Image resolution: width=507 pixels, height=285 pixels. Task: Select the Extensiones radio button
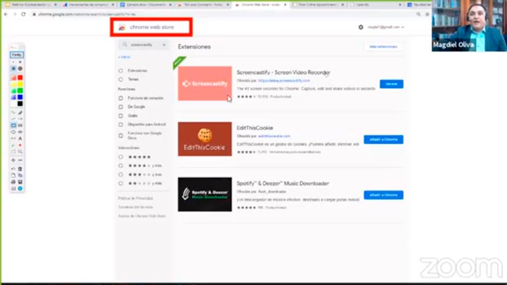120,70
